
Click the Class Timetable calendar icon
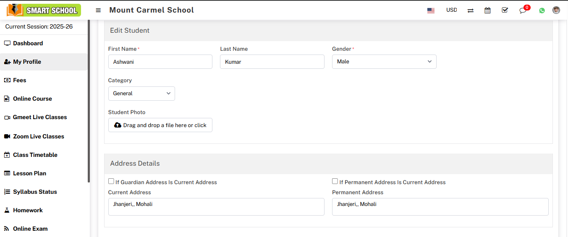(x=7, y=155)
